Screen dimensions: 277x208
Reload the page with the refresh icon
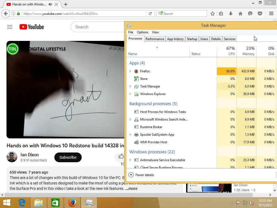[x=150, y=14]
